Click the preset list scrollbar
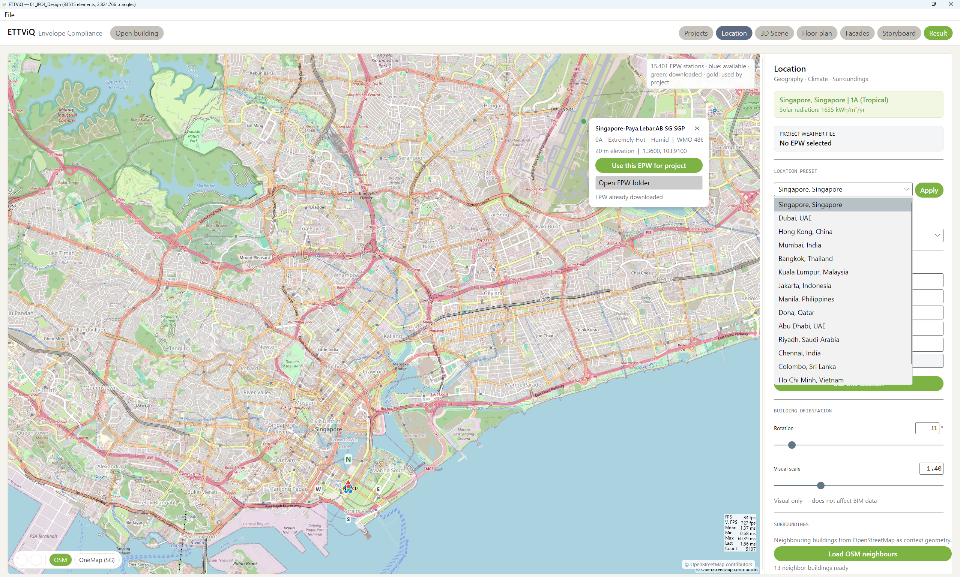Viewport: 960px width, 577px height. [911, 284]
